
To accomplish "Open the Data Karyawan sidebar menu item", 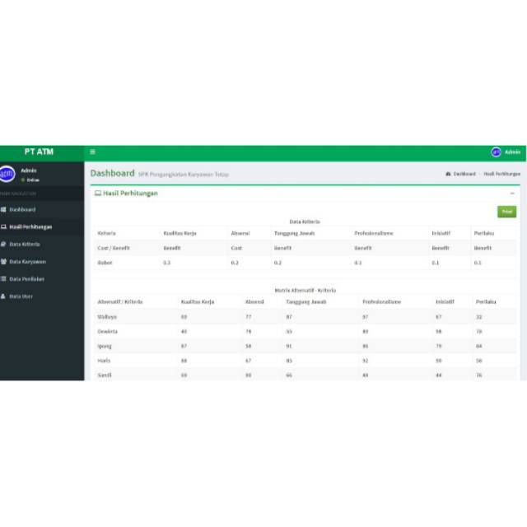I will 42,262.
